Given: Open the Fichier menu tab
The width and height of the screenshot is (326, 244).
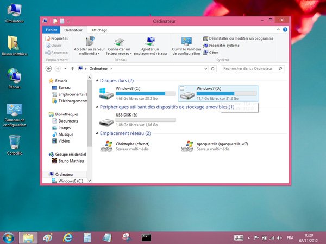Looking at the screenshot, I should point(51,30).
